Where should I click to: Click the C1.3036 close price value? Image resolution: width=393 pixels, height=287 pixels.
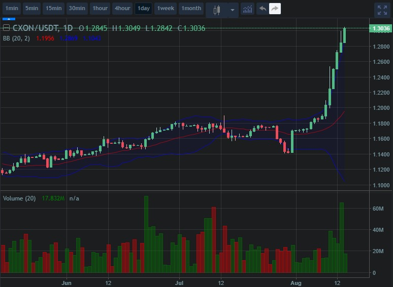[191, 28]
